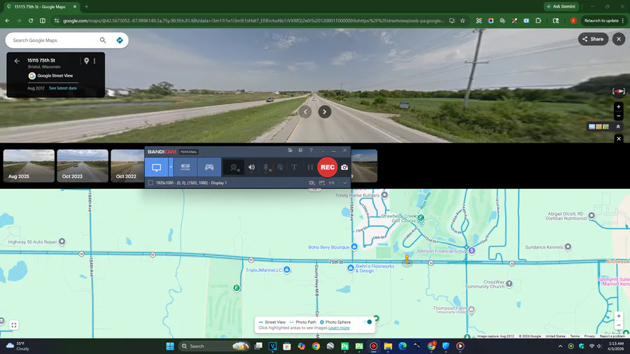Open Bandicam screen mode dropdown arrow

coord(171,167)
